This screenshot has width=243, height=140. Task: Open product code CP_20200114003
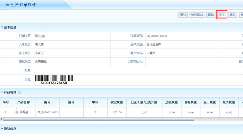[48, 112]
